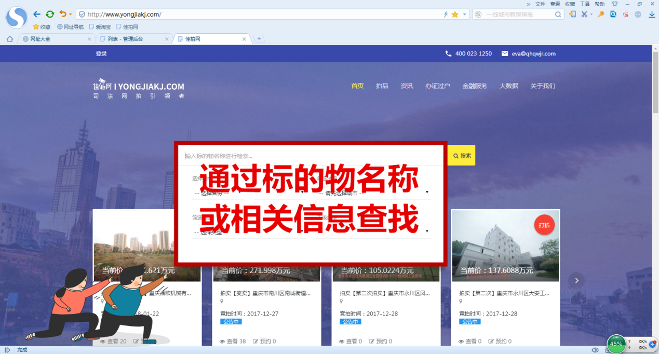Click the yellow 搜索 button
659x354 pixels.
462,156
